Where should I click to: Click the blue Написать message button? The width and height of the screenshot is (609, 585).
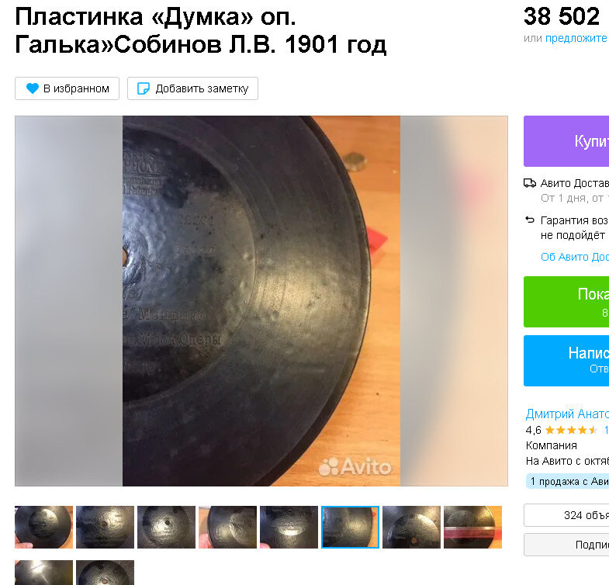click(566, 361)
